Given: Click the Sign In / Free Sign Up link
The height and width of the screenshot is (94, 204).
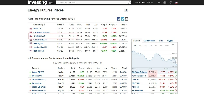Looking at the screenshot, I should tap(144, 3).
